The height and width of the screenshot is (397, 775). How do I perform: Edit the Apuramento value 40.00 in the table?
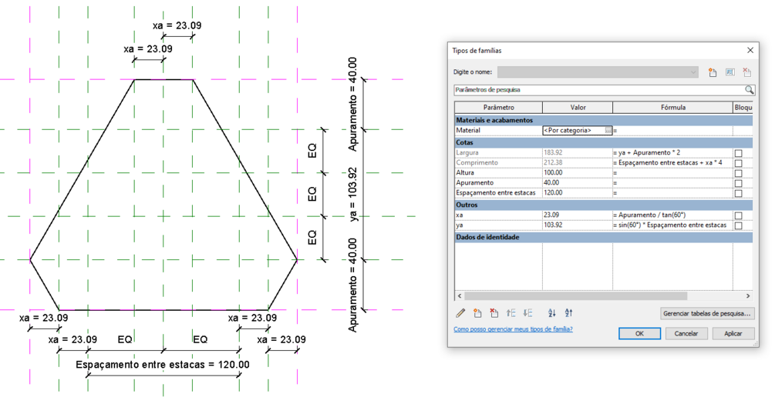click(x=578, y=182)
